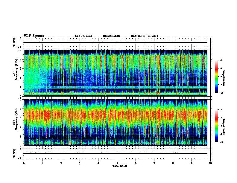
Task: Click the '-10' value on lower color bar
Action: (221, 142)
